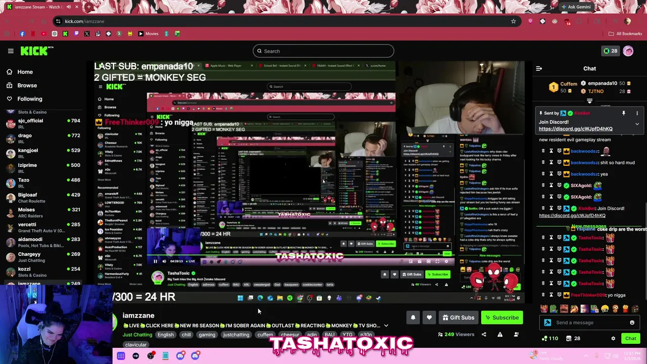Delete FreeThinker009's 'yo nigga' message
Viewport: 647px width, 364px height.
pyautogui.click(x=543, y=295)
